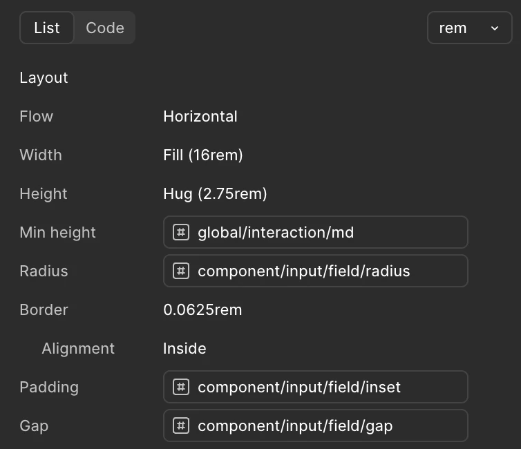Click the Flow value Horizontal
This screenshot has width=521, height=449.
click(200, 116)
